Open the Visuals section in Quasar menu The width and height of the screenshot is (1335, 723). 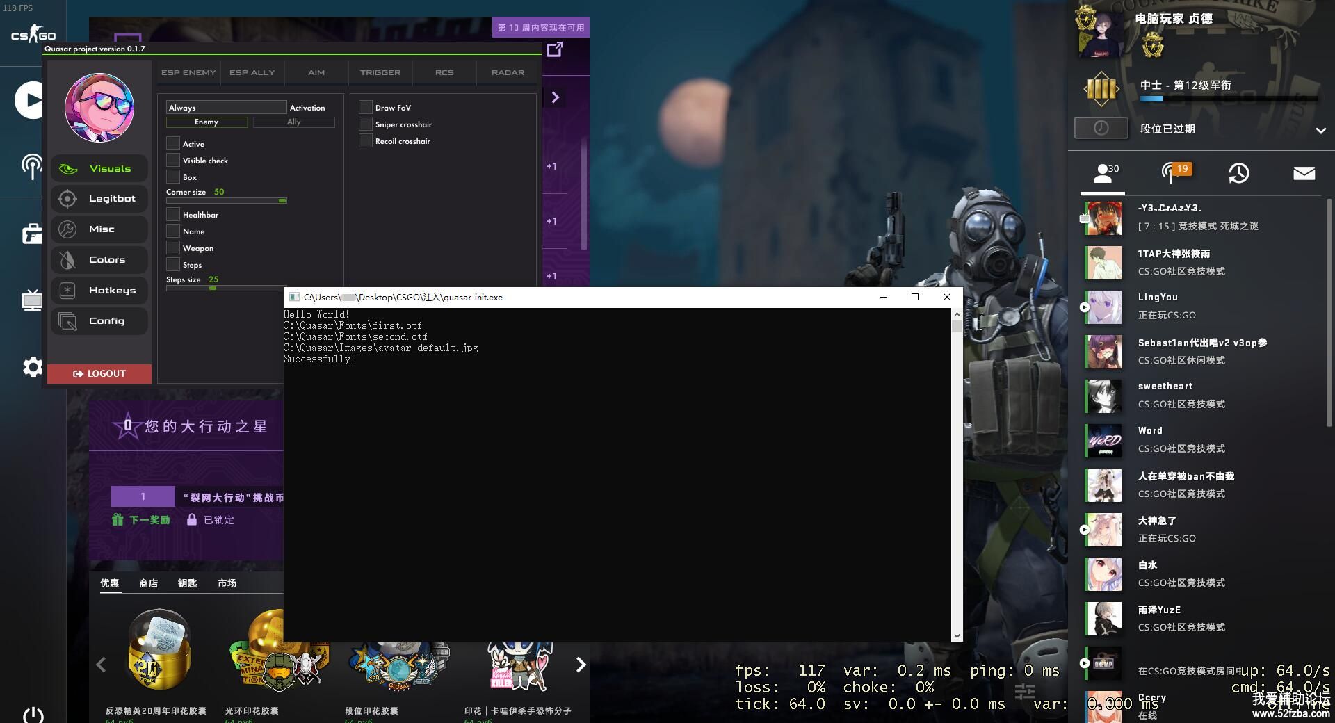(99, 168)
